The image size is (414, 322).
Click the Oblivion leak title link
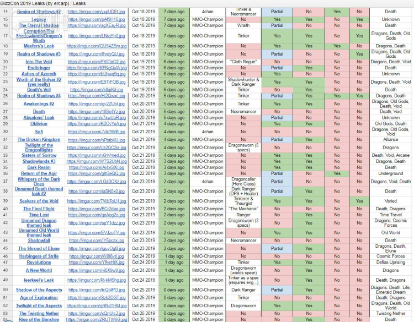point(39,124)
